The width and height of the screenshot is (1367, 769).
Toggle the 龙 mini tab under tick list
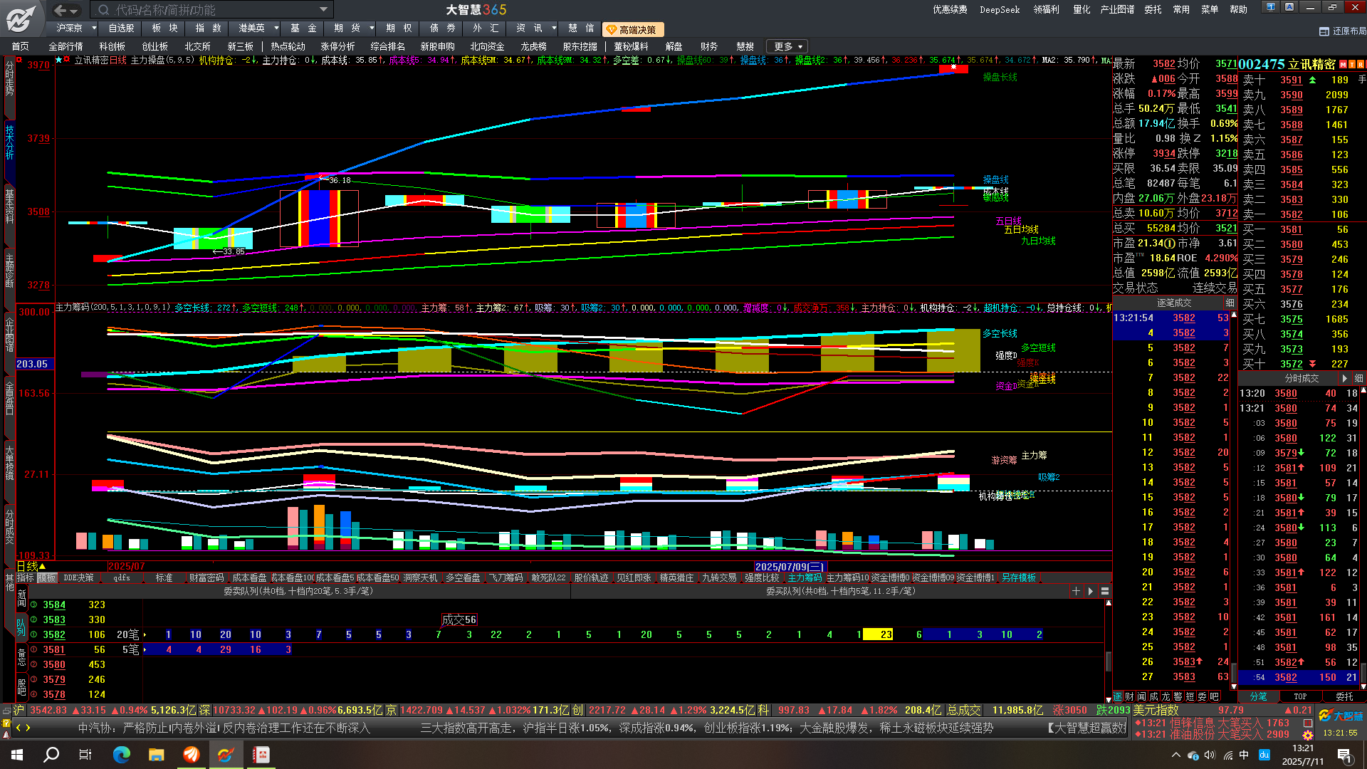coord(1166,696)
